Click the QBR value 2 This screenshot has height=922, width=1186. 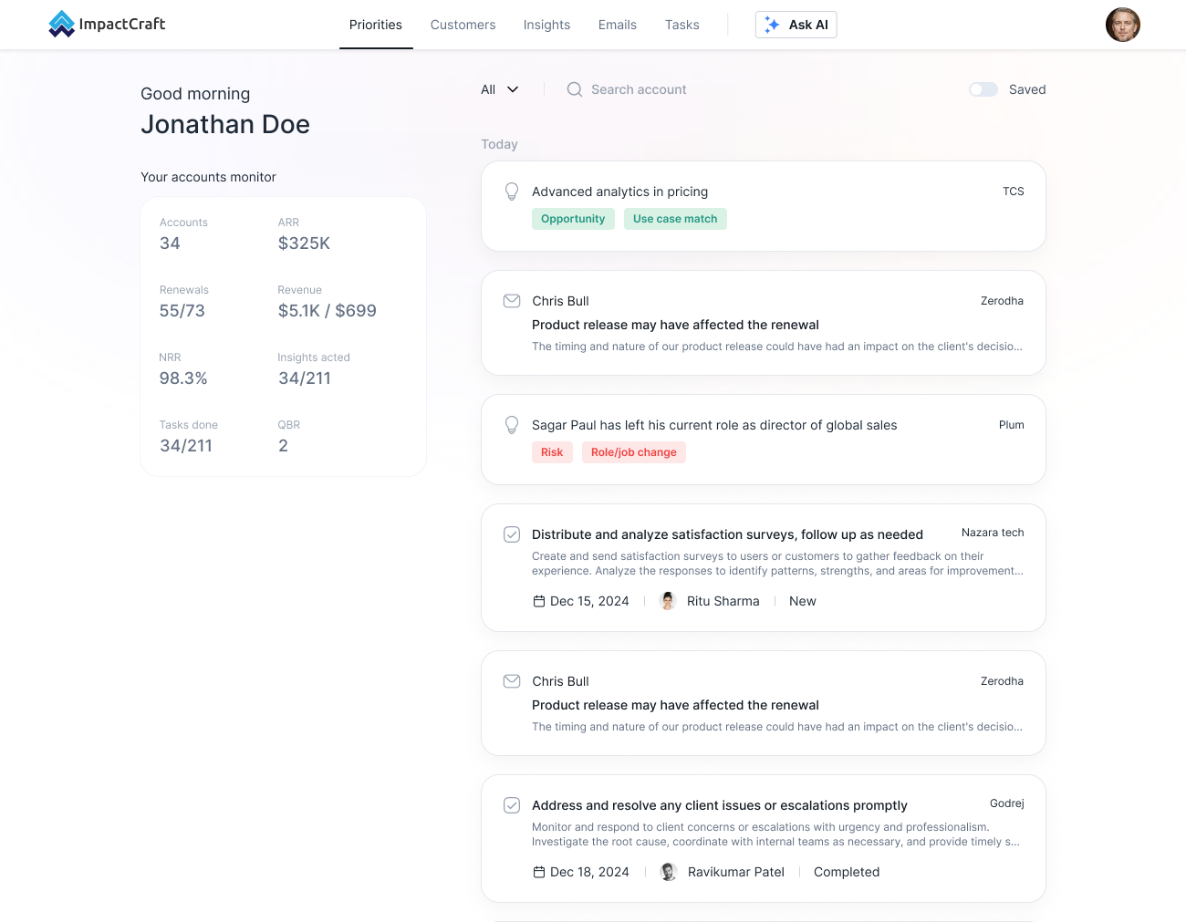[x=283, y=446]
